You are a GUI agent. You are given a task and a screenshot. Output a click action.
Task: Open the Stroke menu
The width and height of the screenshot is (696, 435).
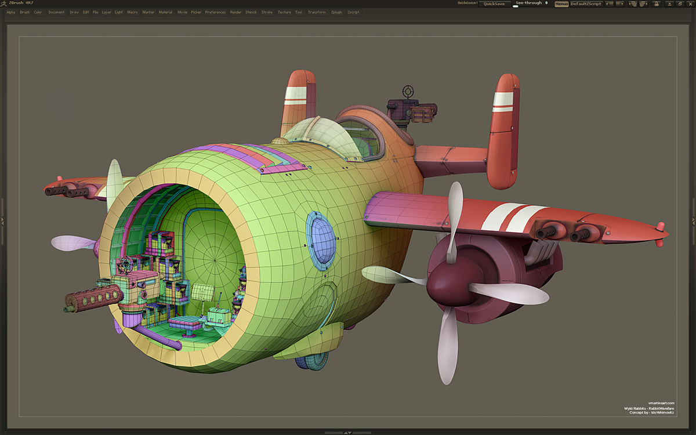pyautogui.click(x=267, y=12)
